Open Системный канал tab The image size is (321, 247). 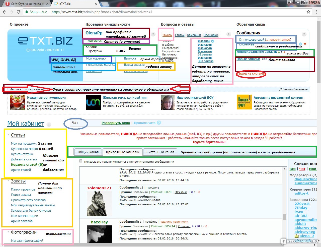[x=160, y=152]
